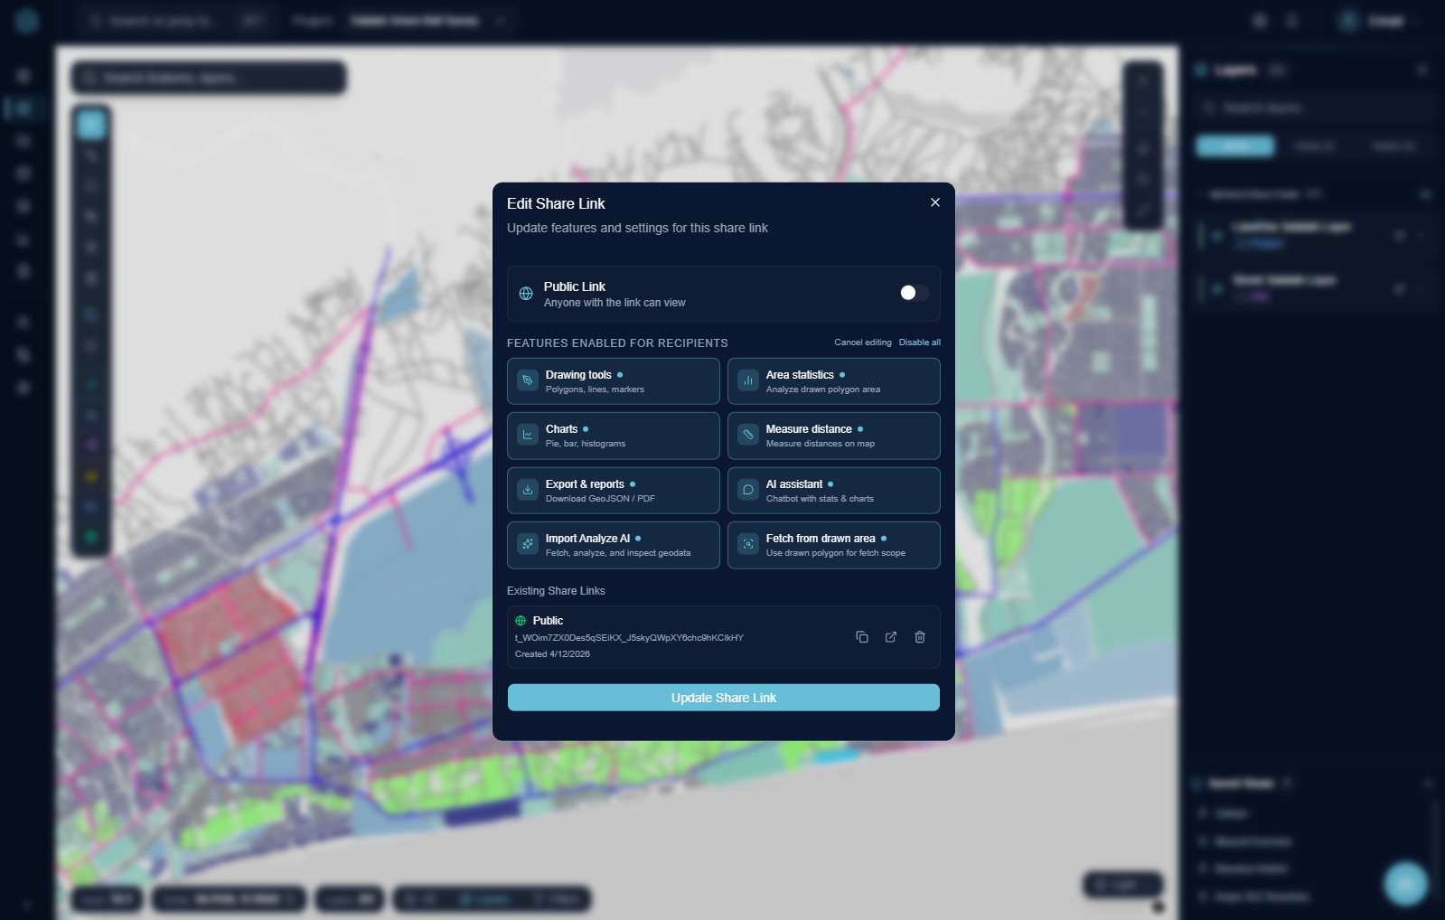Close the Edit Share Link dialog
The height and width of the screenshot is (920, 1445).
click(x=935, y=202)
